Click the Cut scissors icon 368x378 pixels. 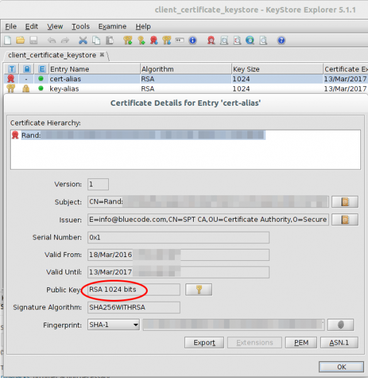coord(83,40)
